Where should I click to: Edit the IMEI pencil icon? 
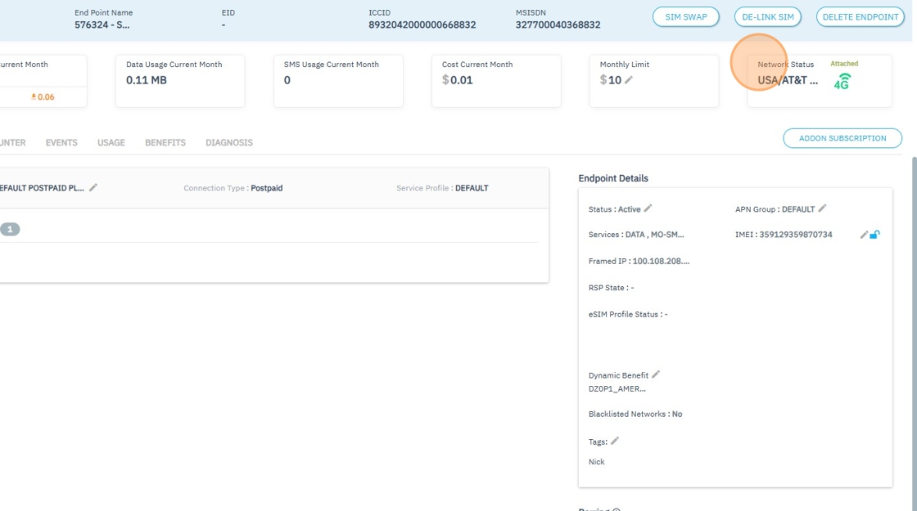tap(864, 235)
